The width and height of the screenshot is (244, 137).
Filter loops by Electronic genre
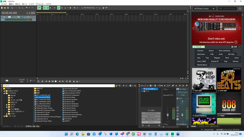(201, 54)
